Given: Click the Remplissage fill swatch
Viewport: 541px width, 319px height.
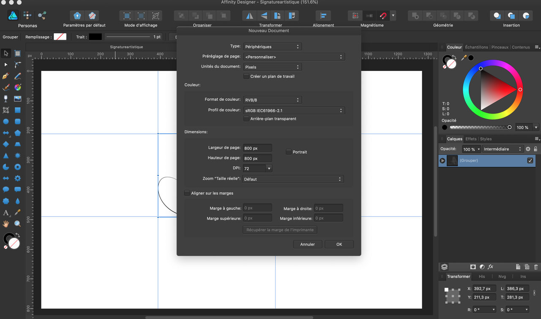Looking at the screenshot, I should 60,37.
